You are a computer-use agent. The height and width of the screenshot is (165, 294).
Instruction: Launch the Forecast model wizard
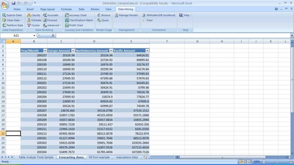pos(50,20)
